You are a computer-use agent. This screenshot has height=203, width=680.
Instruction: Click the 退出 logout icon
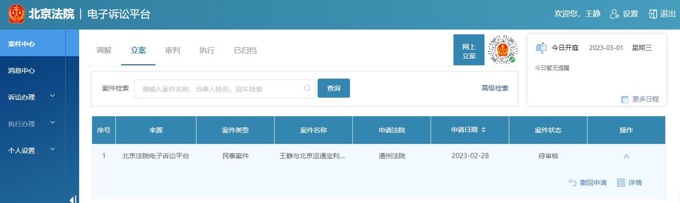(x=653, y=14)
